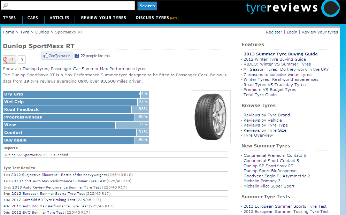This screenshot has height=215, width=346.
Task: Click the tyrereviews logo
Action: [293, 8]
